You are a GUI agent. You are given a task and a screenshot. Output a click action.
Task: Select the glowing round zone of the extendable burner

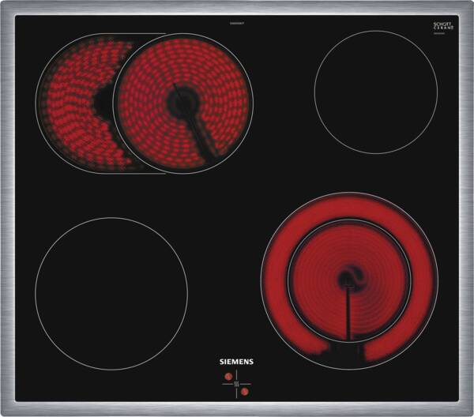(x=183, y=103)
